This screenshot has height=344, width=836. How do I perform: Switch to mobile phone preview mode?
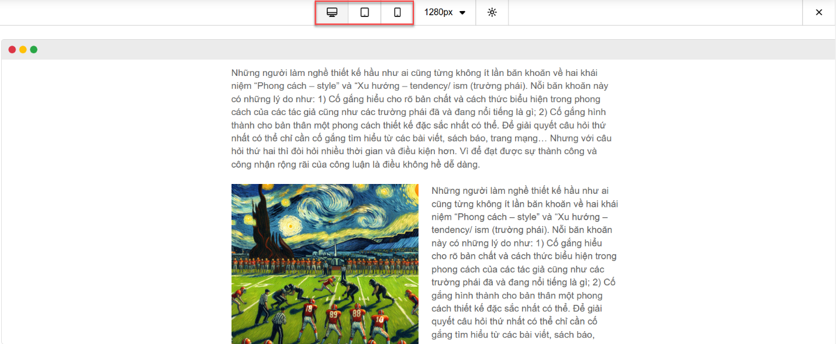coord(398,12)
